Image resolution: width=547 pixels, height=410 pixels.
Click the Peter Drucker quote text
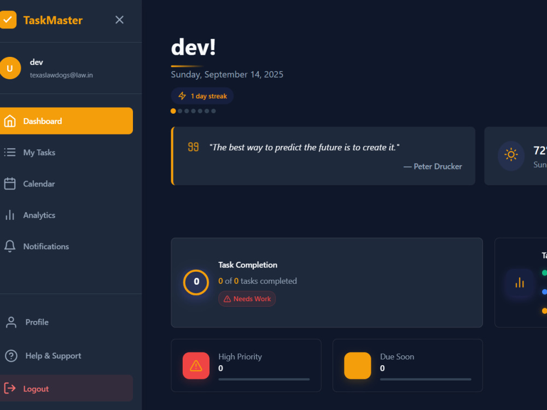click(304, 148)
